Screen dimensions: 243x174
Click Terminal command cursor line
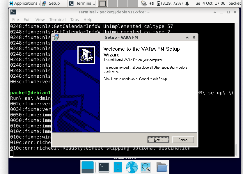[12, 154]
